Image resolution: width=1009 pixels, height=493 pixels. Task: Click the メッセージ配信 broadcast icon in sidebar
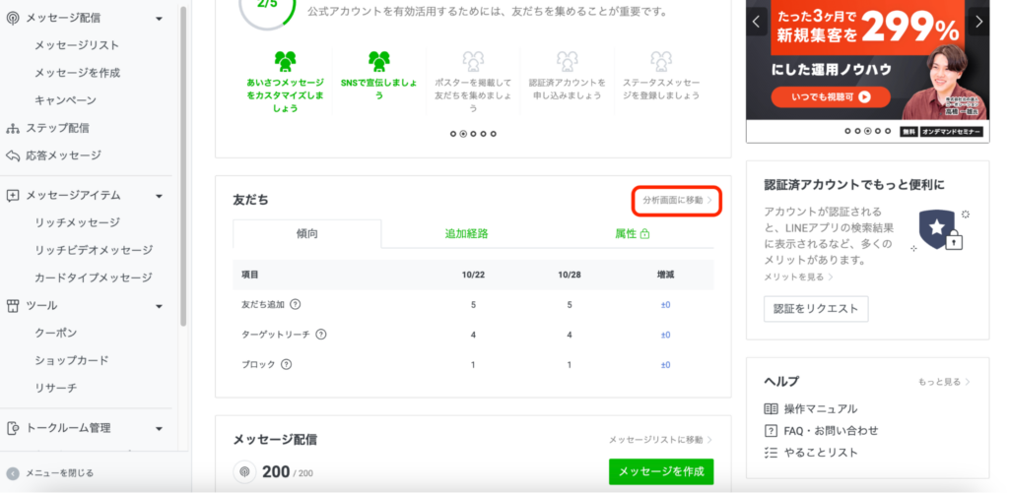tap(13, 18)
